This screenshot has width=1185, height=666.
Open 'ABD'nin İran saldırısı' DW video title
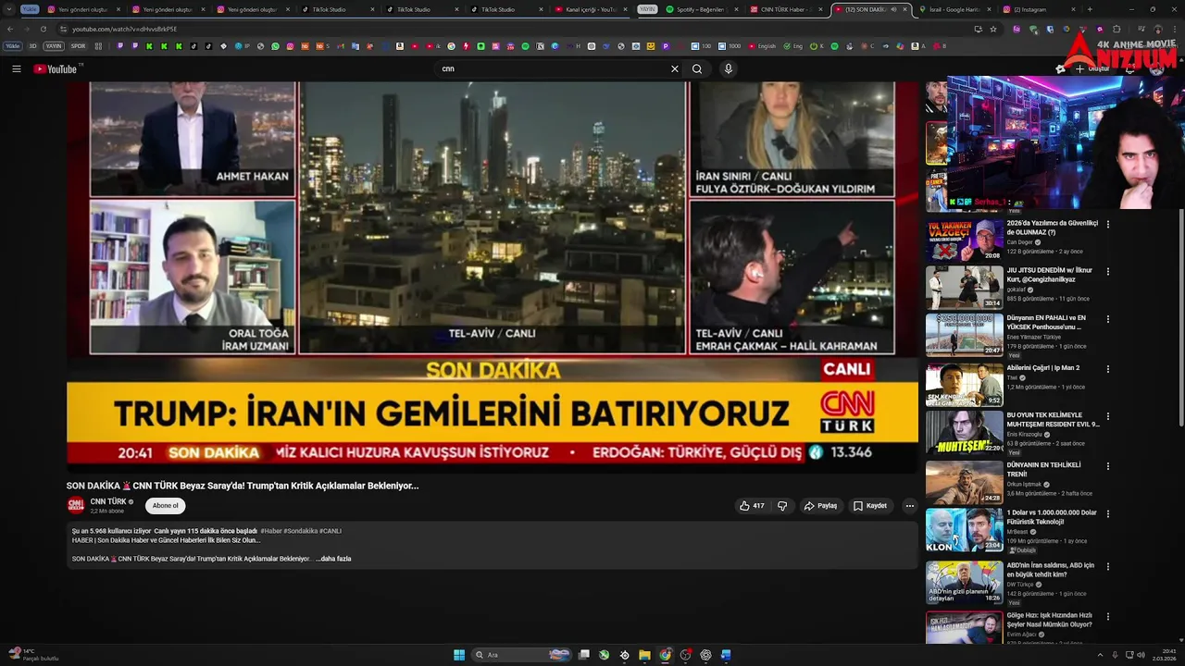coord(1051,570)
